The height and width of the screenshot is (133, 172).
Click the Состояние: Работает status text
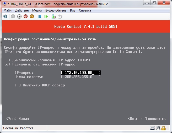(18, 128)
